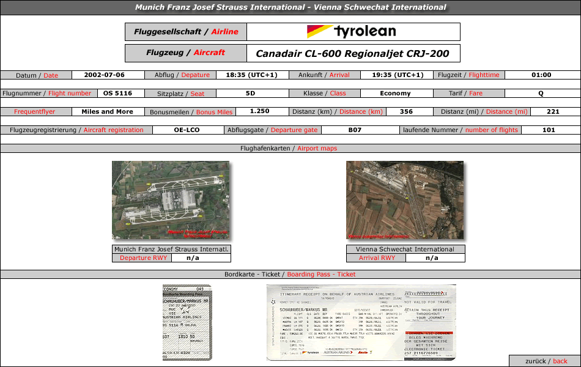Viewport: 581px width, 367px height.
Task: Click the Departure RWY label
Action: (143, 258)
